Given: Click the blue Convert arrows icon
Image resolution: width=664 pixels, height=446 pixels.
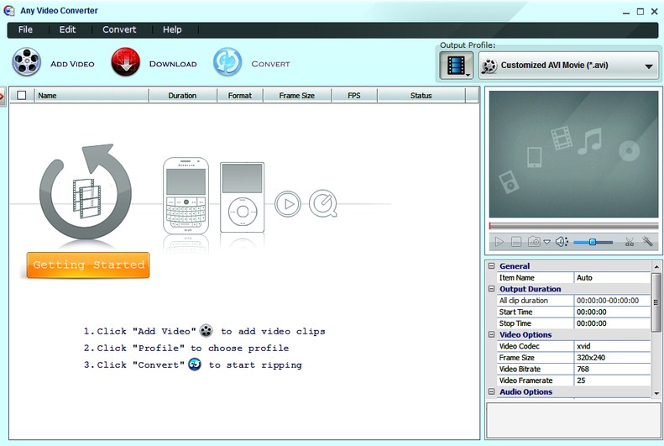Looking at the screenshot, I should tap(227, 62).
